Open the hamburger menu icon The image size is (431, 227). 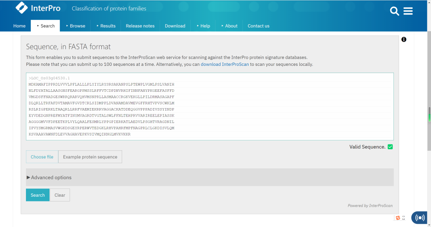tap(408, 11)
